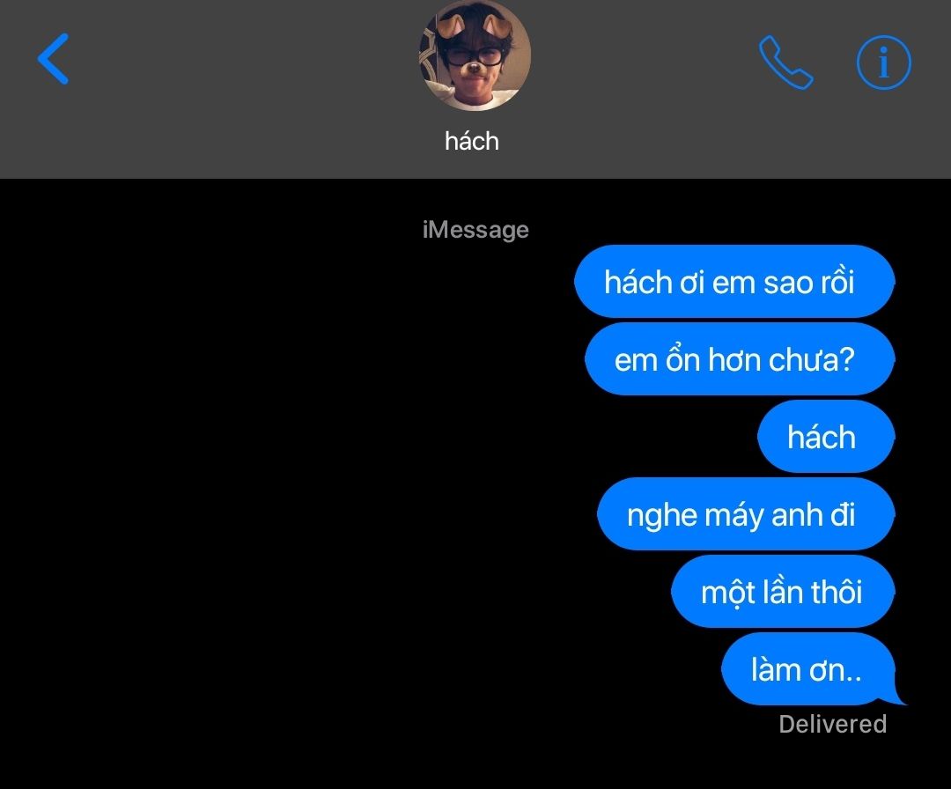Tap the contact name hách in the header
The image size is (951, 789).
coord(472,141)
